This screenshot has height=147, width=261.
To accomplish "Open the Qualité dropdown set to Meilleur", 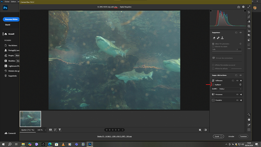I will coord(230,89).
